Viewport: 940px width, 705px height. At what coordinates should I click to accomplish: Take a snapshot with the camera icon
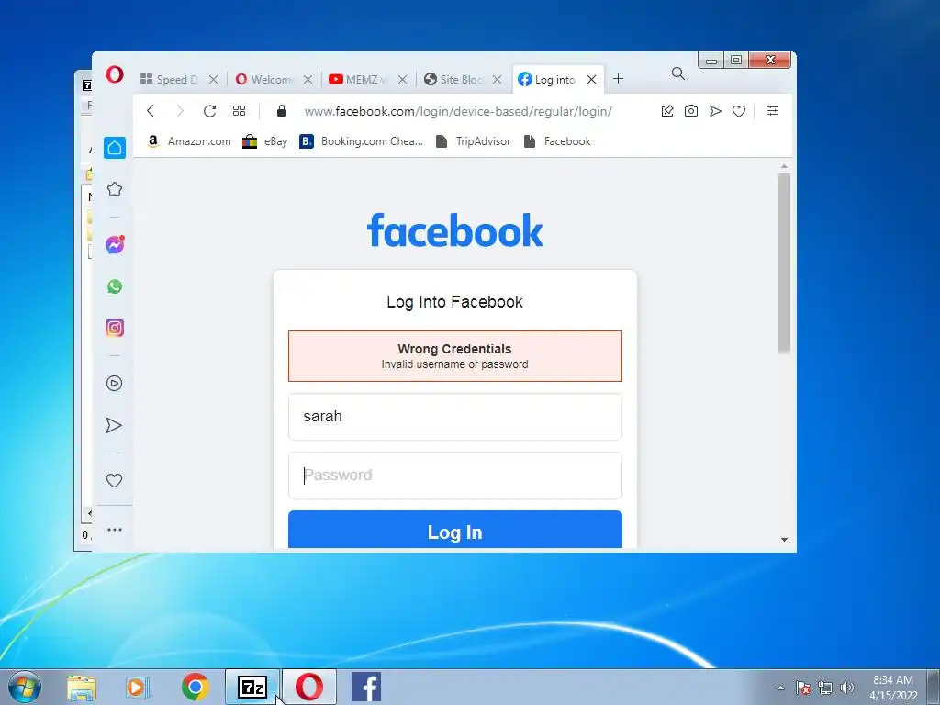point(691,111)
